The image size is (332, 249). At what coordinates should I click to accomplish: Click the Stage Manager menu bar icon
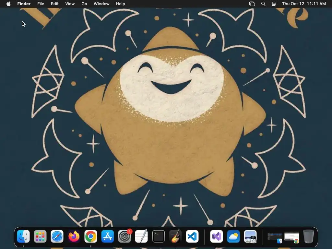252,4
